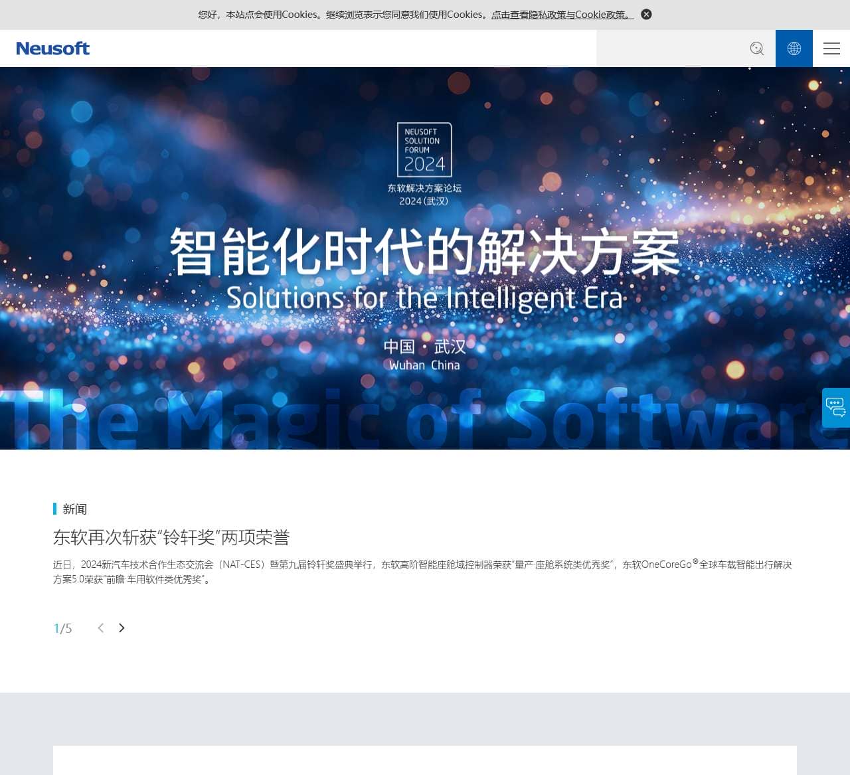Open the hamburger navigation menu
Image resolution: width=850 pixels, height=775 pixels.
coord(831,48)
